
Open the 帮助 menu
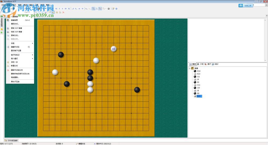point(48,5)
